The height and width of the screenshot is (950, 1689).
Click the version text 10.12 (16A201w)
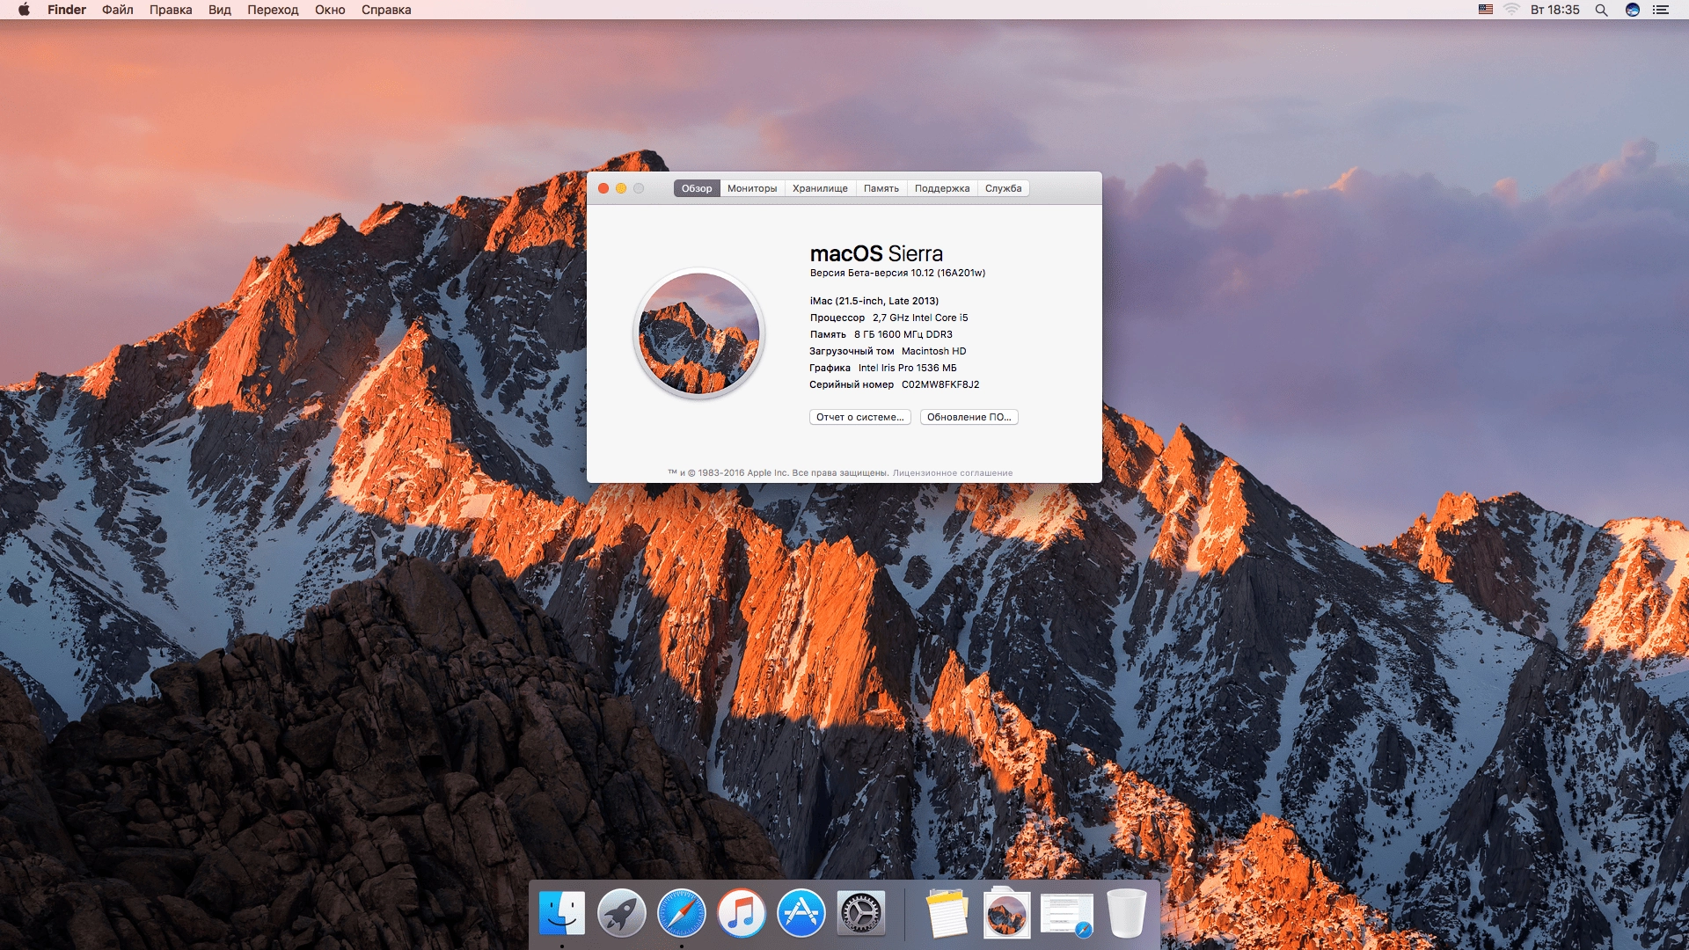(947, 273)
